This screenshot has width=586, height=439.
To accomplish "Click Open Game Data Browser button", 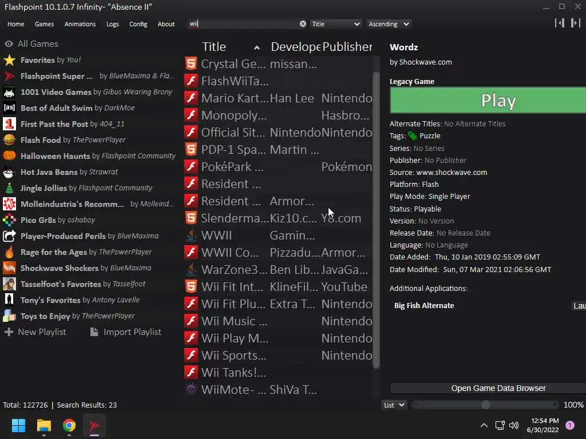I will (488, 388).
